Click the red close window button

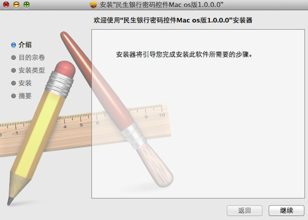[6, 4]
